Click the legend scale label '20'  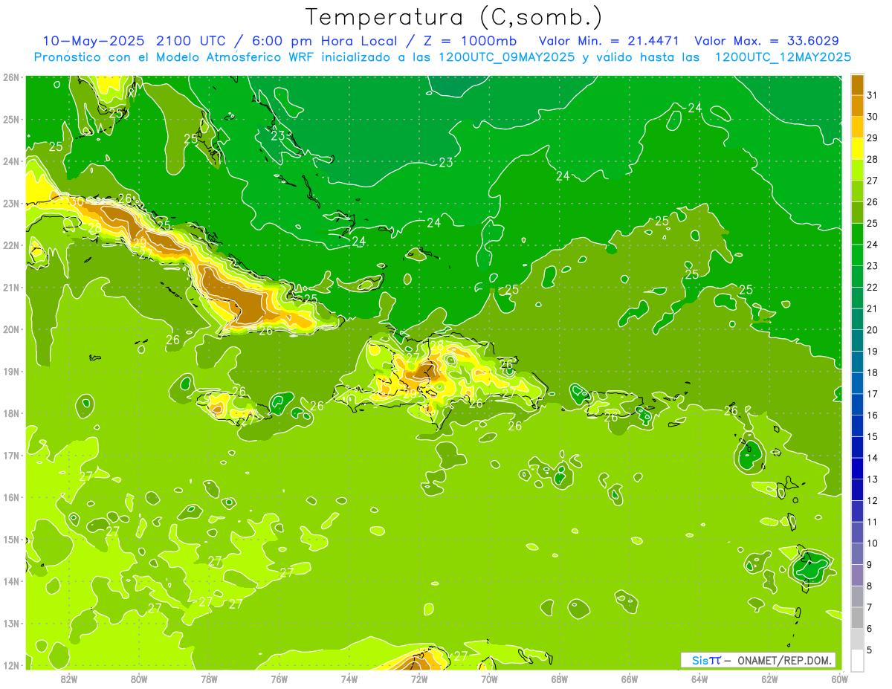point(873,329)
